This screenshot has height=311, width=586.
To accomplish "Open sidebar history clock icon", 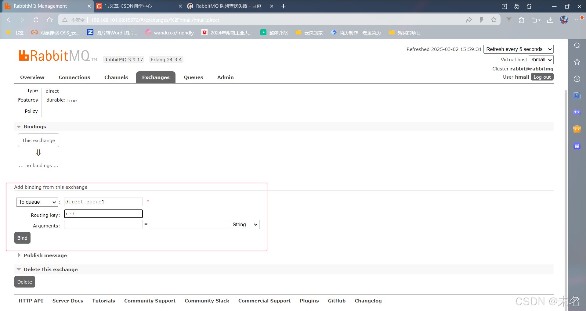I will tap(577, 79).
